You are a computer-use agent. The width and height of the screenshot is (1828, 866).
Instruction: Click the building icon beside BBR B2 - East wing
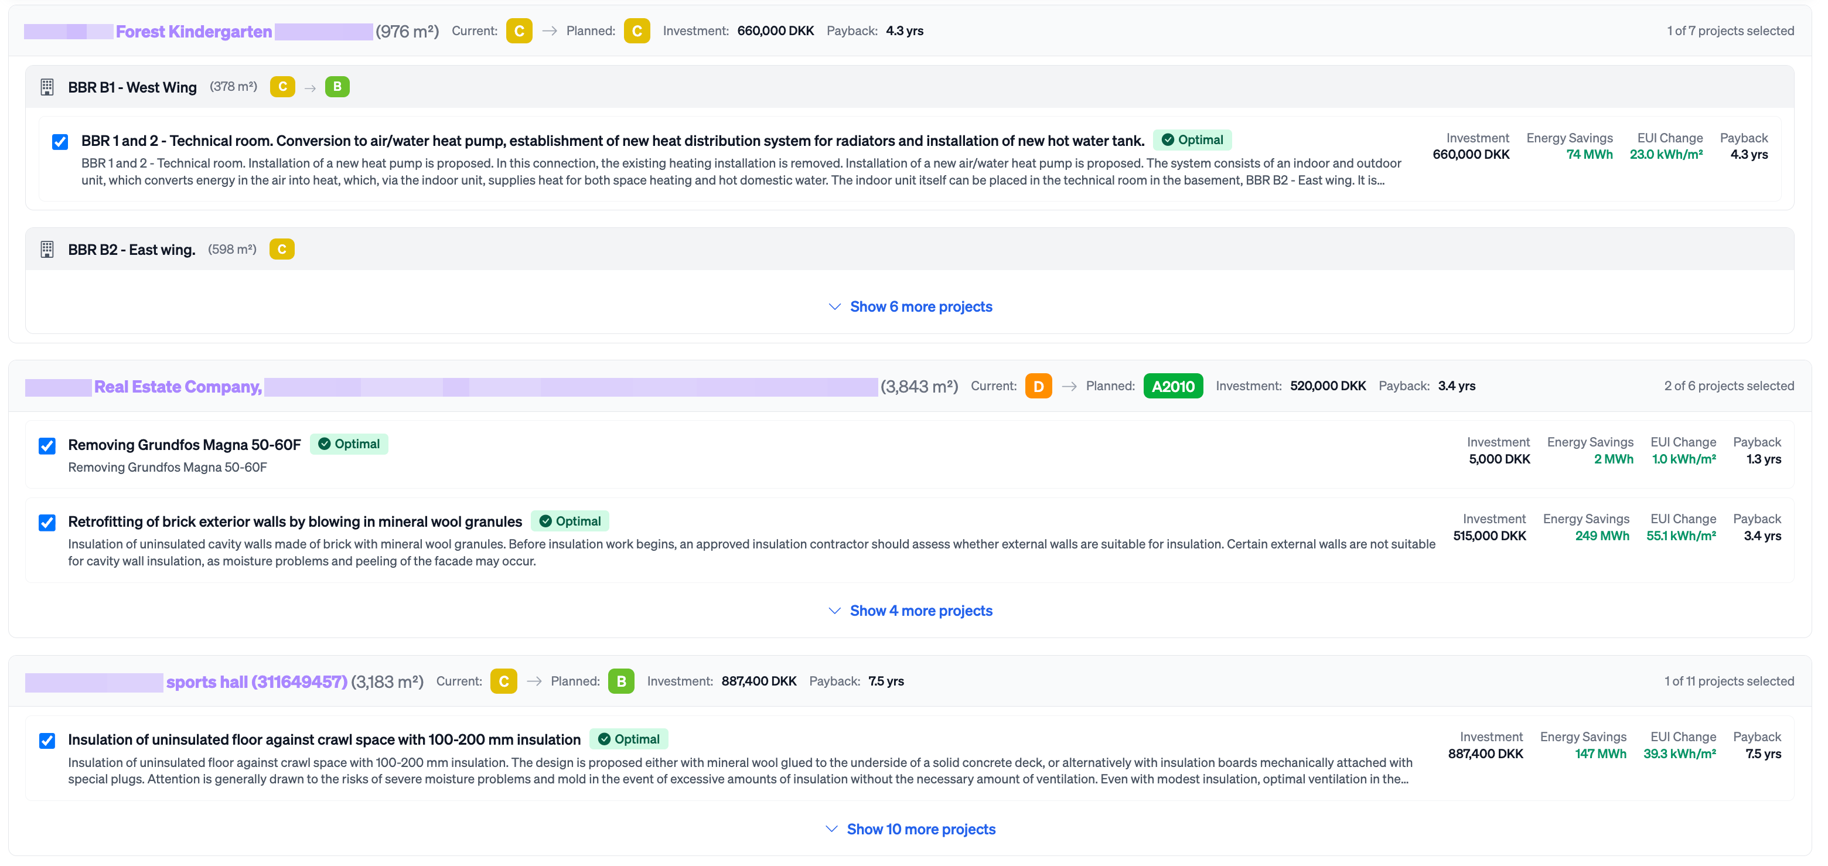47,250
